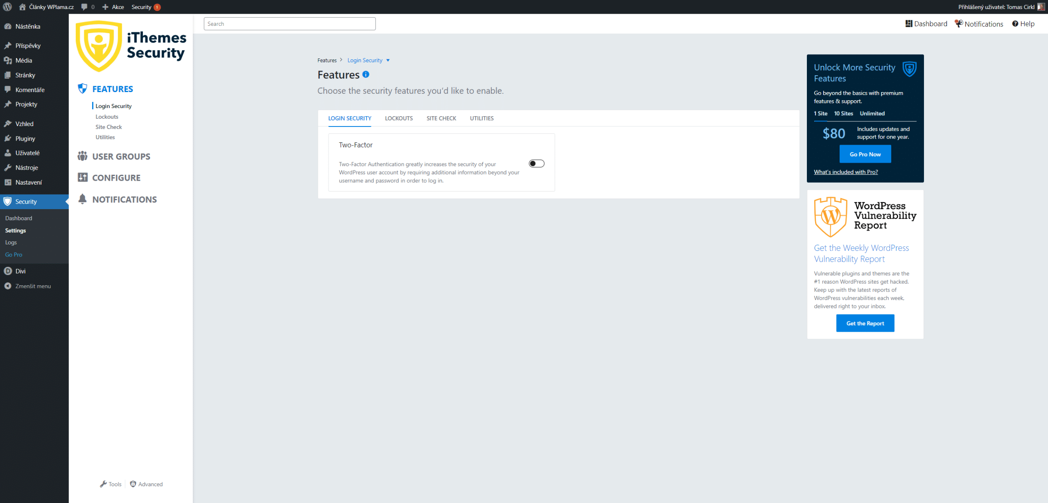1048x503 pixels.
Task: Switch to the Utilities tab
Action: tap(482, 118)
